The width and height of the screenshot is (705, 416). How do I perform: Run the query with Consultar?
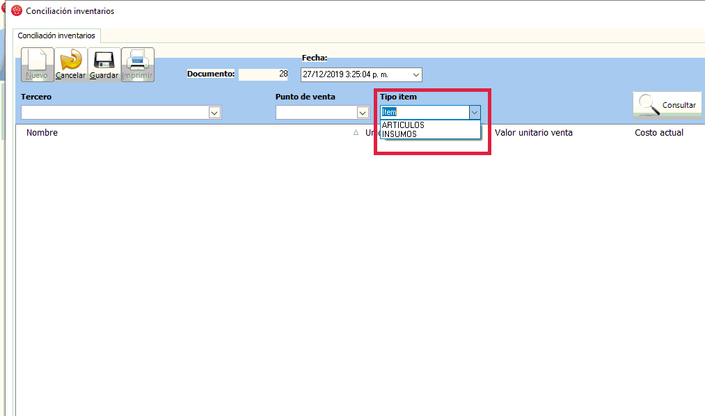tap(667, 104)
